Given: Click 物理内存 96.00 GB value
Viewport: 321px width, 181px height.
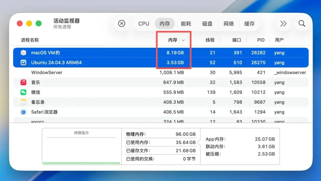Looking at the screenshot, I should click(x=185, y=134).
